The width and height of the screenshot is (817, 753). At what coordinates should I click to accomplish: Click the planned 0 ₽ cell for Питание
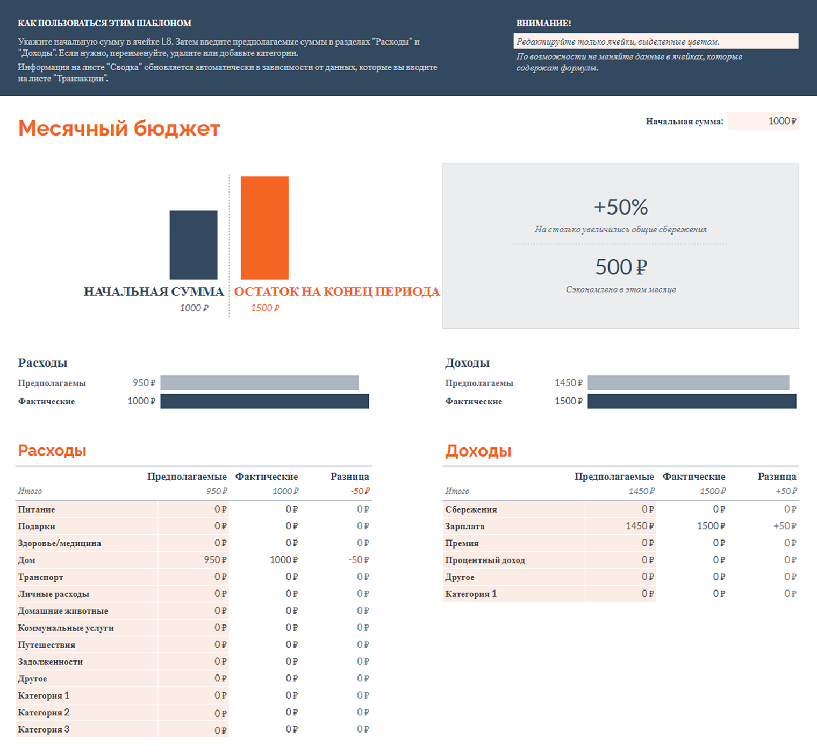tap(193, 509)
